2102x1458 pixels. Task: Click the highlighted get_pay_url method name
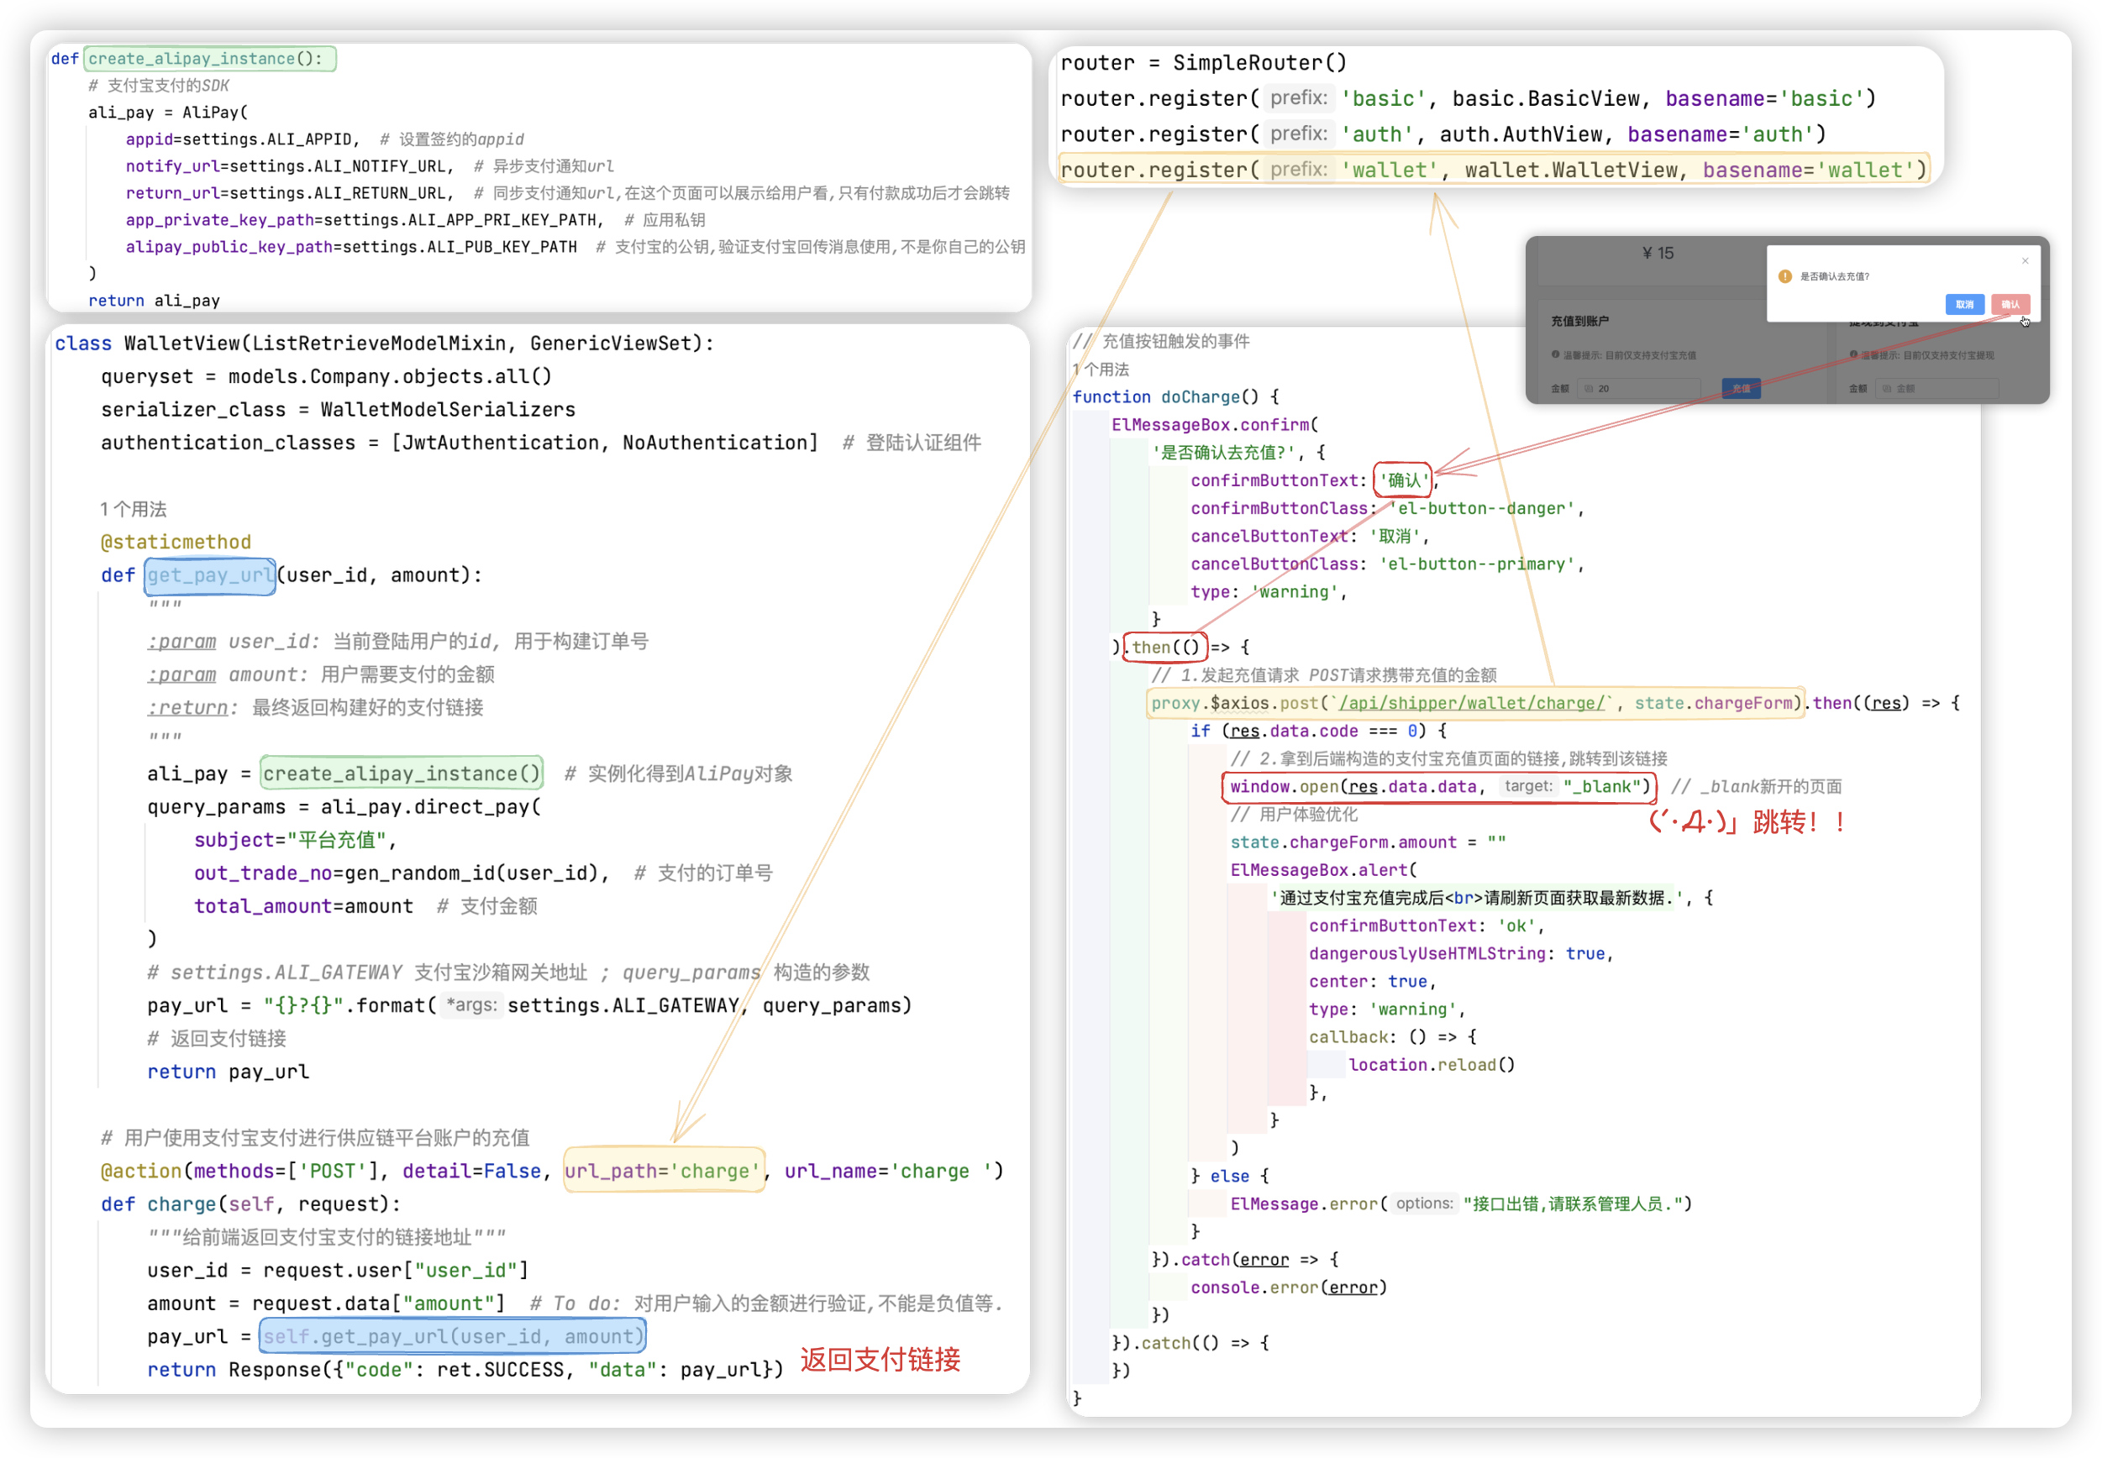coord(209,575)
